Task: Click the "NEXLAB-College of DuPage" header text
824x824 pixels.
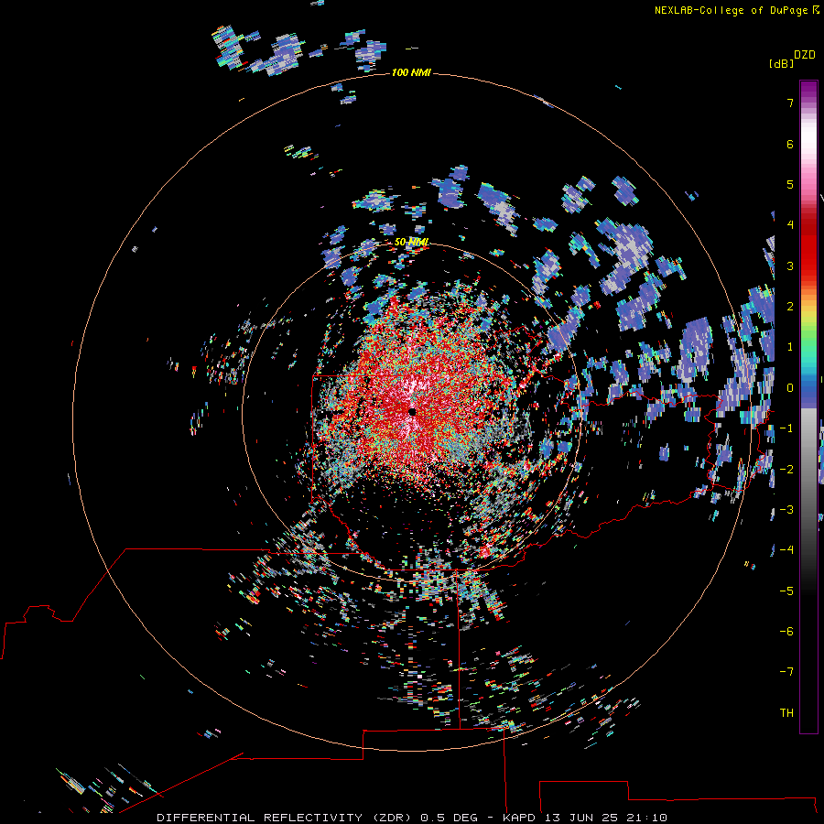Action: pos(732,10)
